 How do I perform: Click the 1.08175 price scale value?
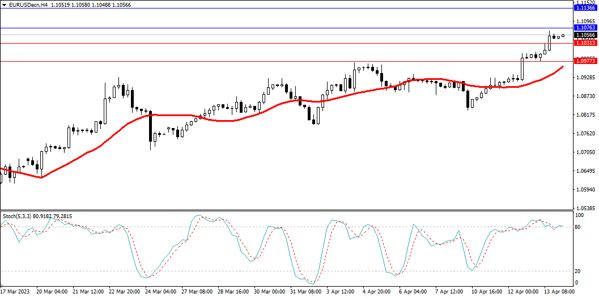click(x=587, y=115)
